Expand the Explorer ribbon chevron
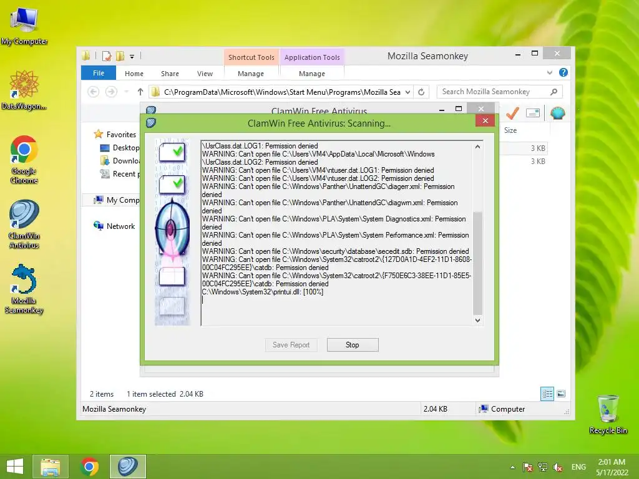Viewport: 639px width, 479px height. pyautogui.click(x=549, y=72)
